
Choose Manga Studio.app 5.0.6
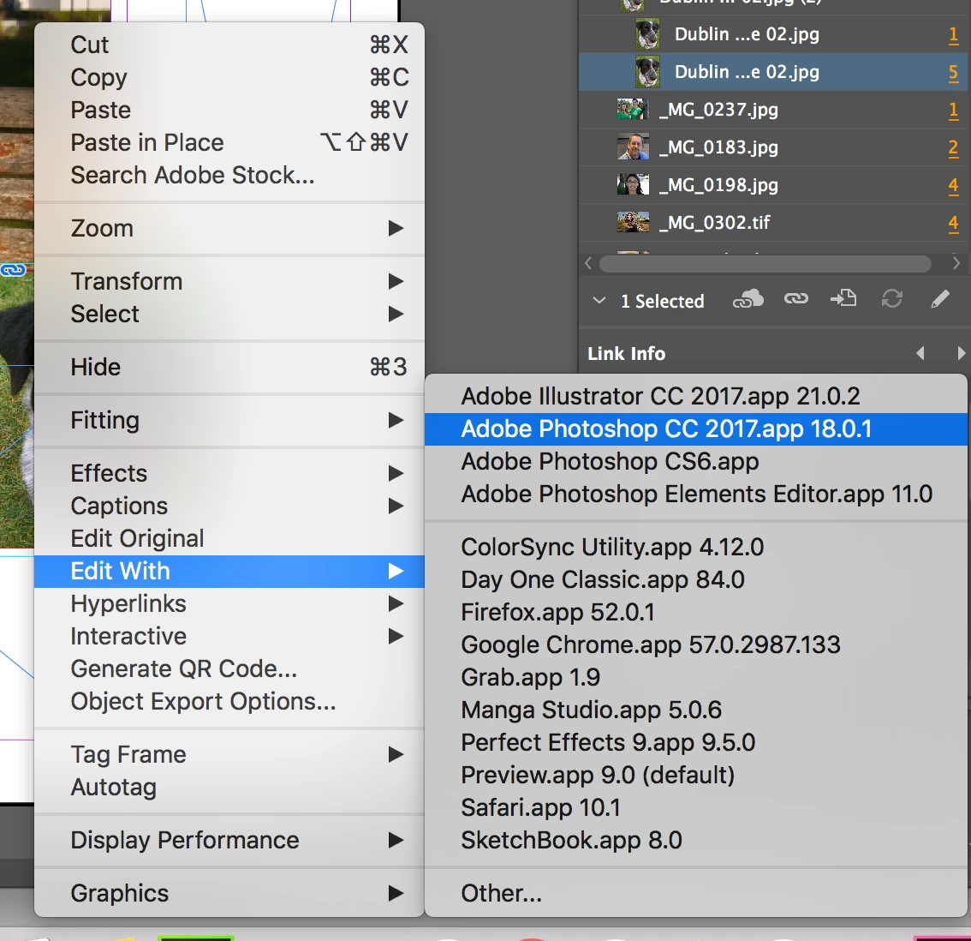[696, 710]
